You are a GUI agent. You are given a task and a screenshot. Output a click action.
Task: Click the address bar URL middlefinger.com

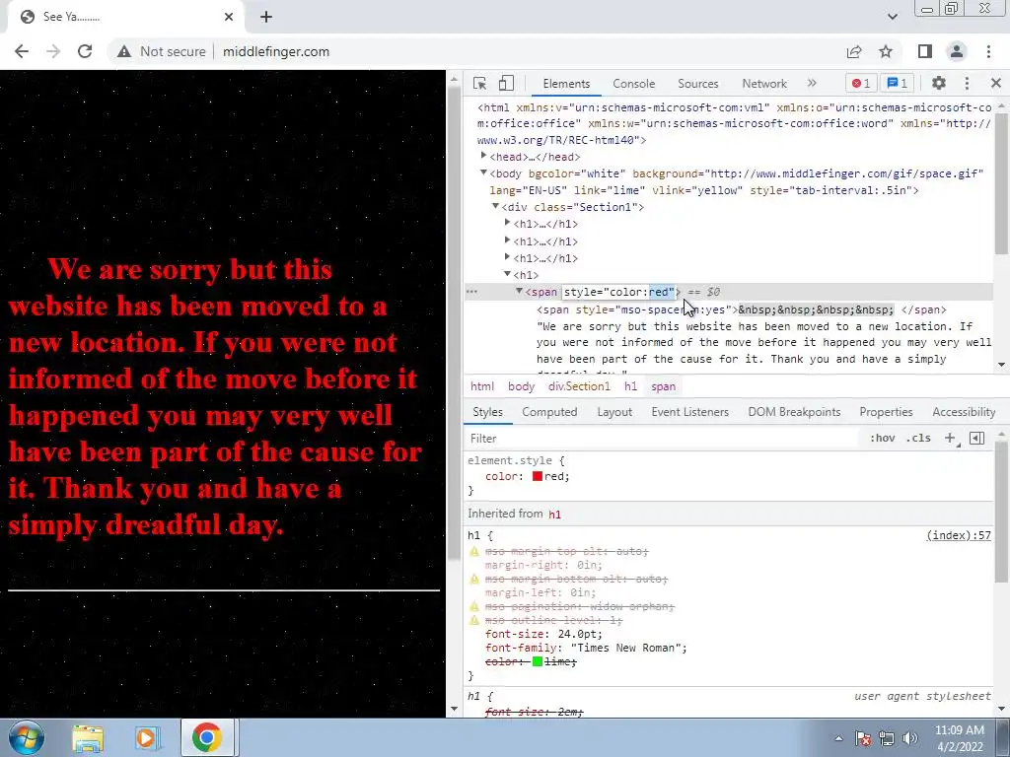click(x=276, y=51)
